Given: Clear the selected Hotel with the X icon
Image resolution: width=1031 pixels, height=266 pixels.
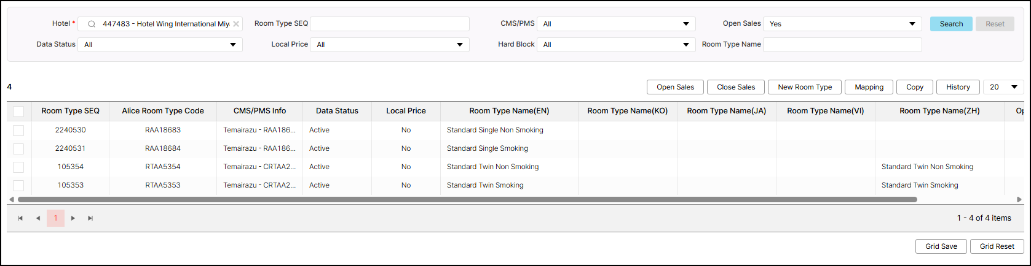Looking at the screenshot, I should [x=236, y=24].
